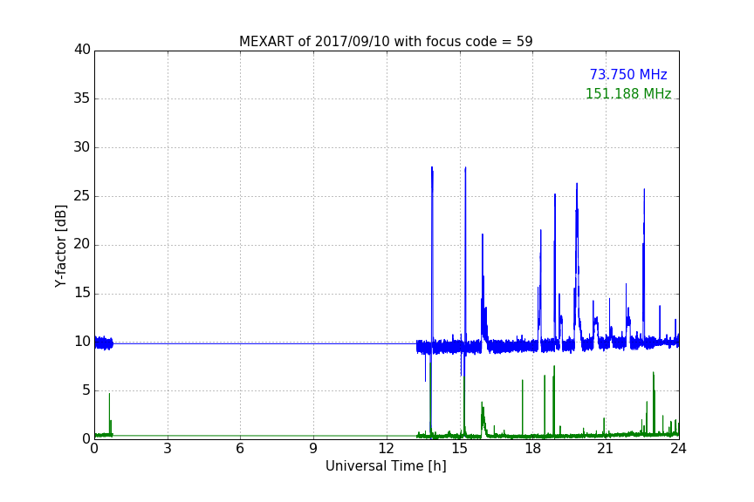Click the green "151.188 MHz" legend label

coord(628,93)
